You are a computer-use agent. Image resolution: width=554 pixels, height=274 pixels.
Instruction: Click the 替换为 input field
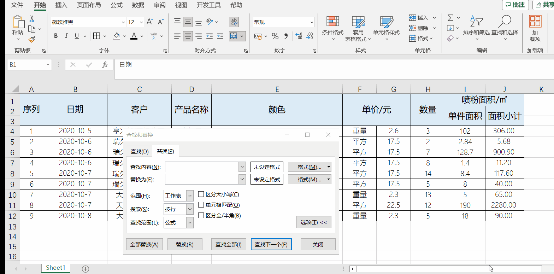click(x=202, y=179)
